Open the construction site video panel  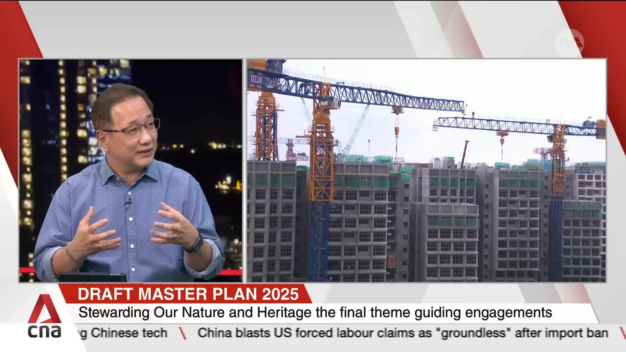pos(426,170)
